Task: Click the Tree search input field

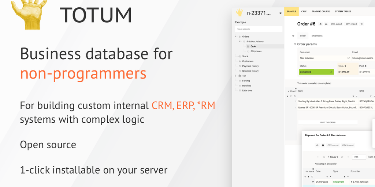Action: (259, 29)
